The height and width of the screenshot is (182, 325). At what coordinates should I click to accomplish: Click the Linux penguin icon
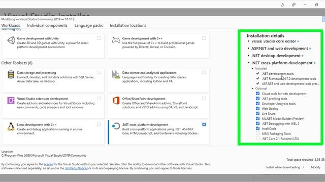coord(11,126)
